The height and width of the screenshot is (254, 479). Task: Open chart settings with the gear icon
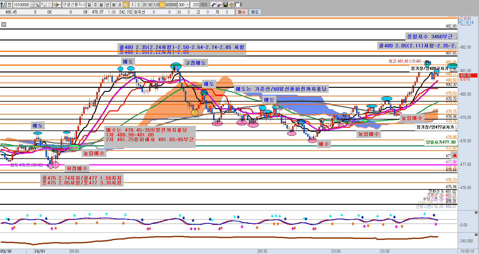pos(232,5)
